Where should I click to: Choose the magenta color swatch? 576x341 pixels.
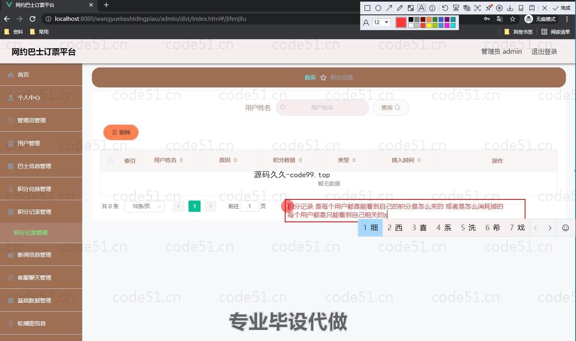[447, 26]
